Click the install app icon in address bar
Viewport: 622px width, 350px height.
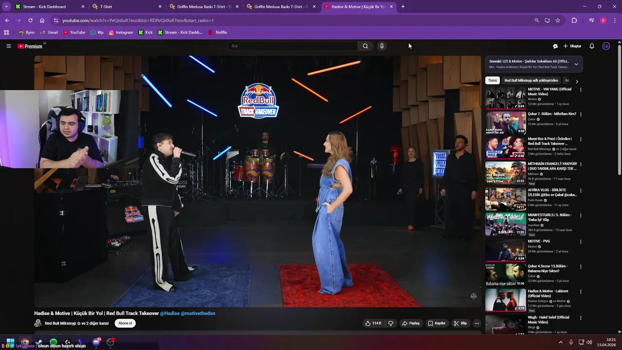pos(547,20)
